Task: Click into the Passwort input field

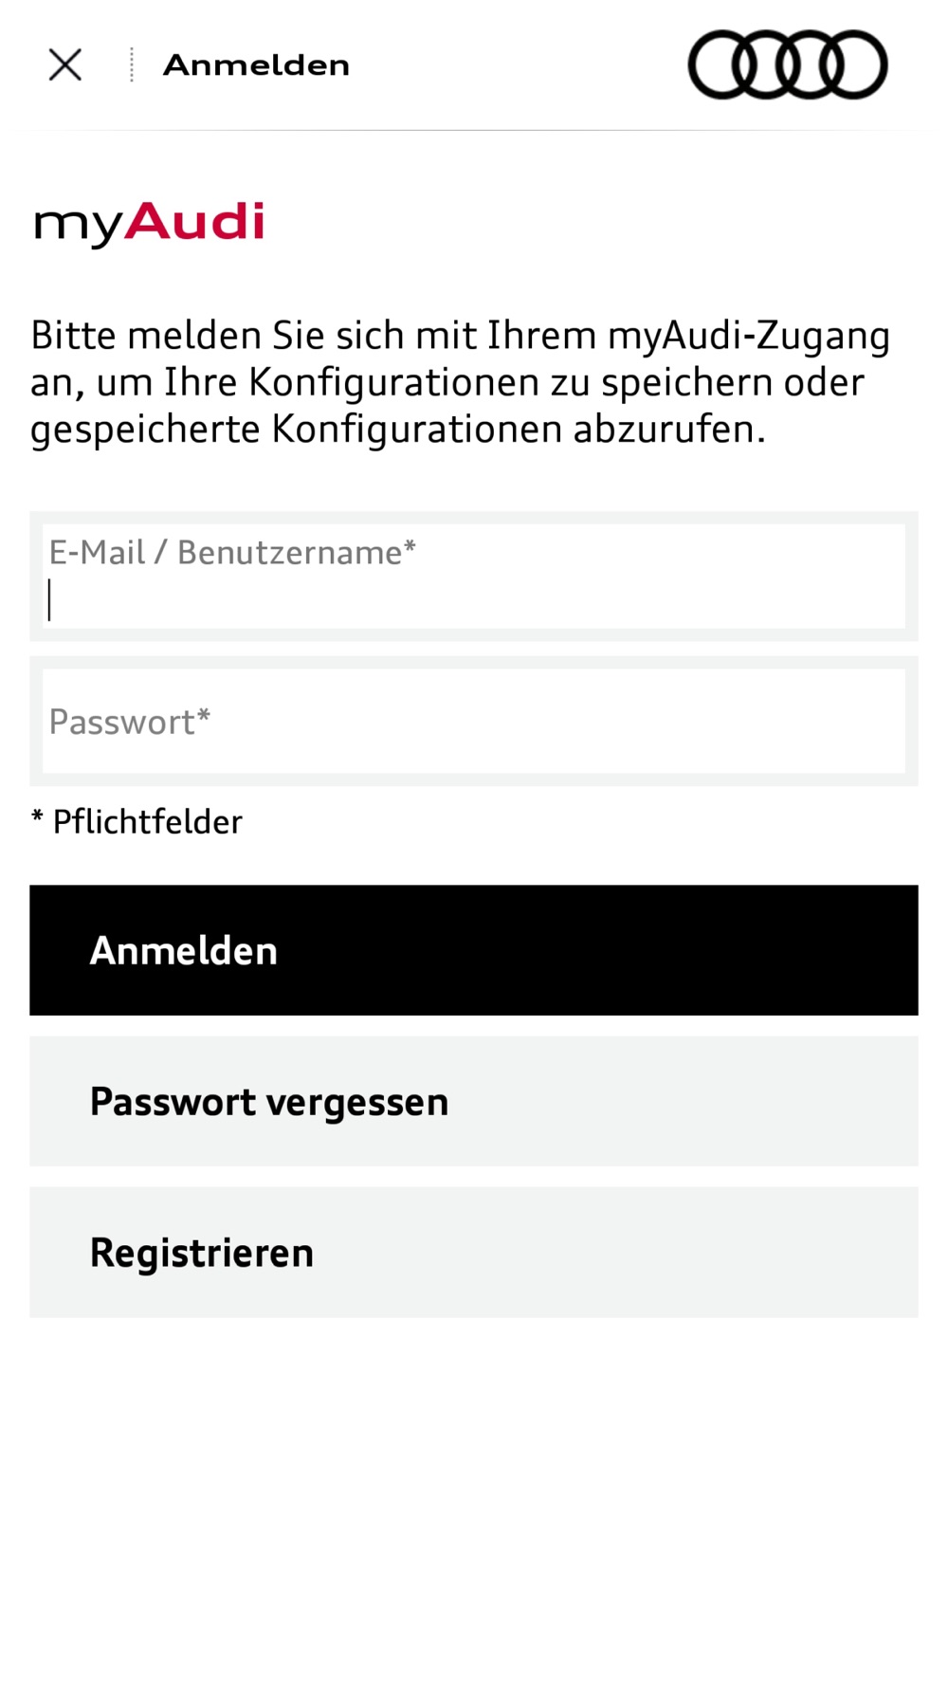Action: [x=474, y=722]
